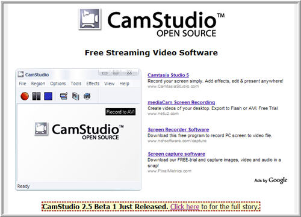The width and height of the screenshot is (301, 217).
Task: Click 'CamStudio 2.5 Beta 1 Just Released' text
Action: 105,207
